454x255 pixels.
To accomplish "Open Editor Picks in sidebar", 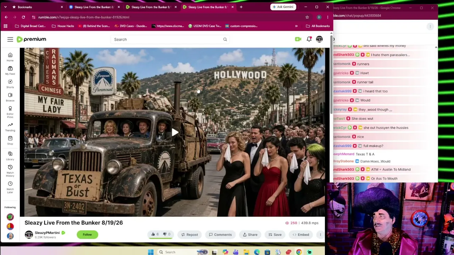I will tap(10, 112).
